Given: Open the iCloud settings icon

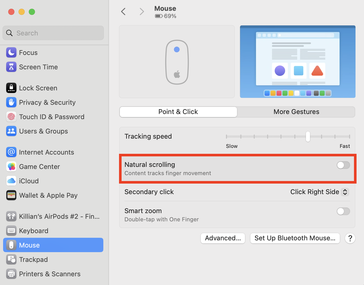Looking at the screenshot, I should point(11,181).
